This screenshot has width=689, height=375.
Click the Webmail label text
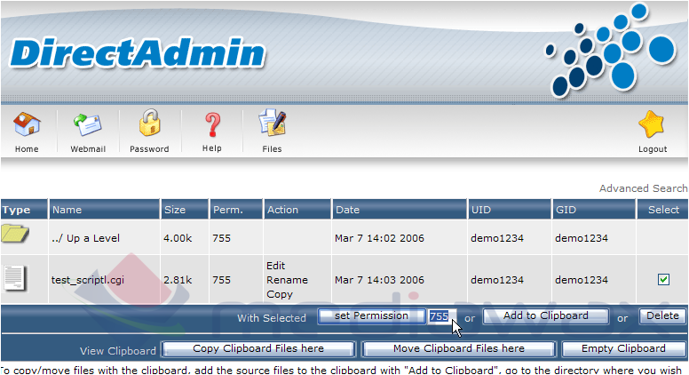pyautogui.click(x=88, y=149)
